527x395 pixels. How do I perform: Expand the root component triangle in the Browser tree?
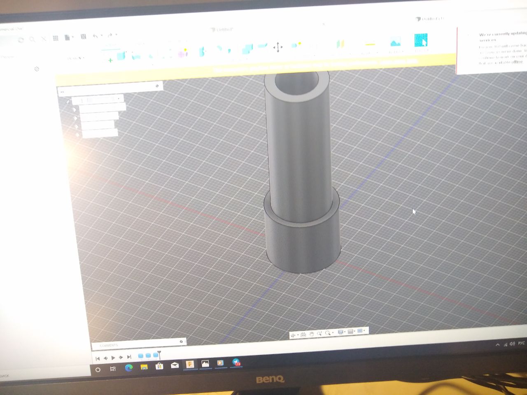68,102
